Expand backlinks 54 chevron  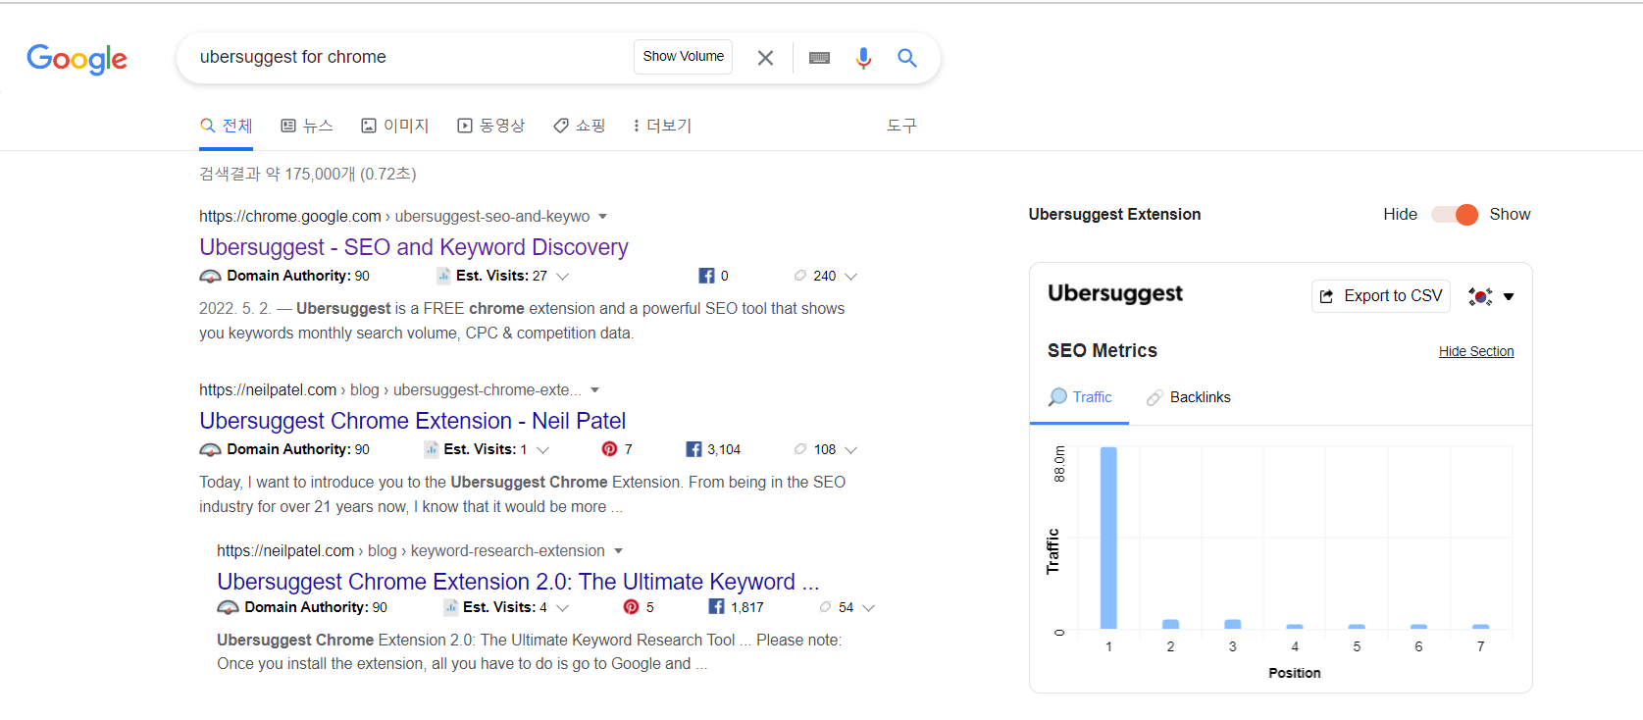pyautogui.click(x=868, y=608)
